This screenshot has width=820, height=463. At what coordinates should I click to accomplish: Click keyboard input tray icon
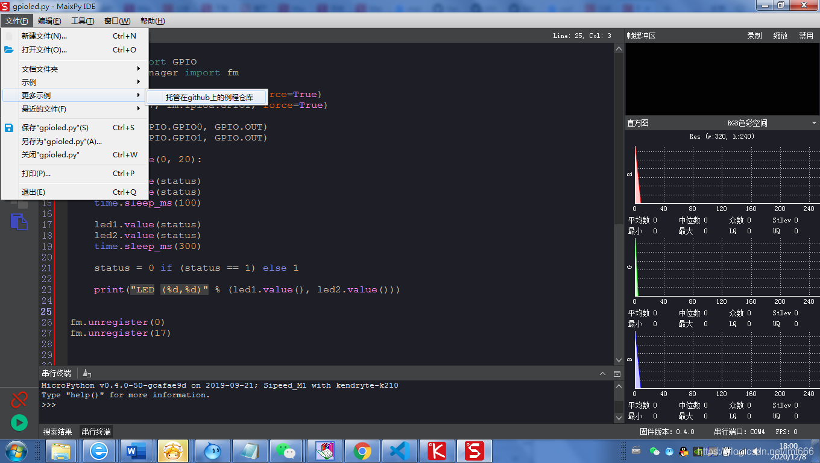tap(636, 450)
